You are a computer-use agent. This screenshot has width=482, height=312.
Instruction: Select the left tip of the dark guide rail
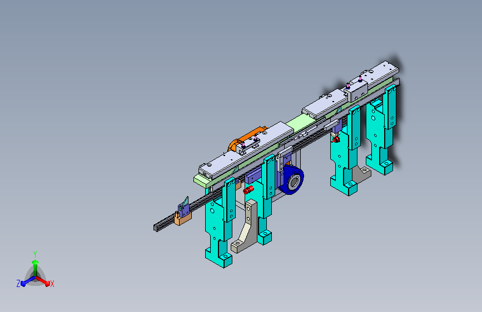click(157, 228)
